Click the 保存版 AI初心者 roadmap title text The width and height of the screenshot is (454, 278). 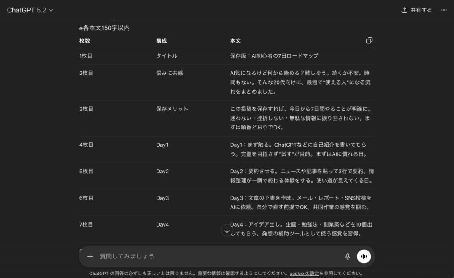(274, 56)
